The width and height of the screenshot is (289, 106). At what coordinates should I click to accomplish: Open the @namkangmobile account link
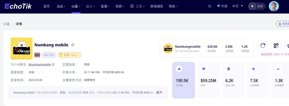pos(40,65)
